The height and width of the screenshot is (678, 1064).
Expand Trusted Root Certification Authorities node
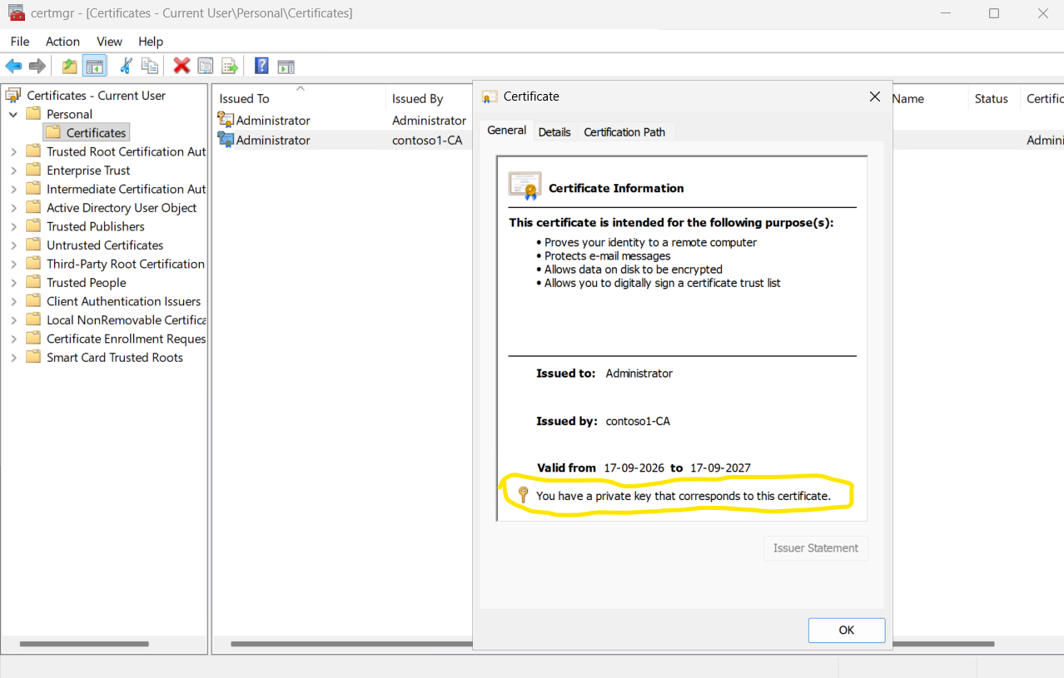pyautogui.click(x=13, y=151)
